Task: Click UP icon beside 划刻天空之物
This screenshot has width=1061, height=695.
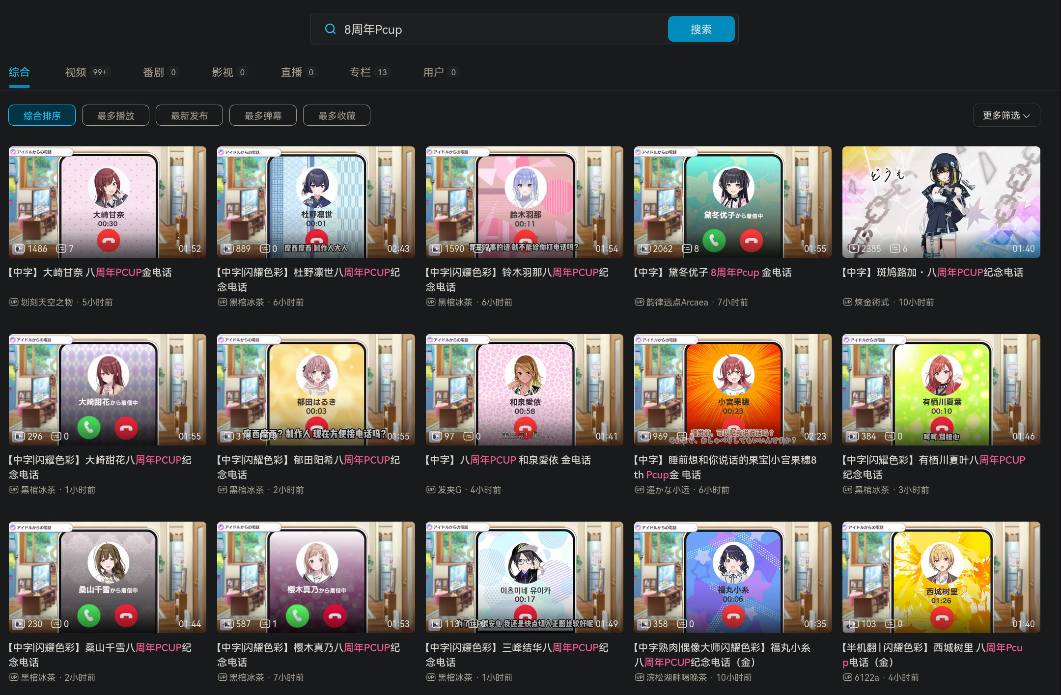Action: click(x=14, y=302)
